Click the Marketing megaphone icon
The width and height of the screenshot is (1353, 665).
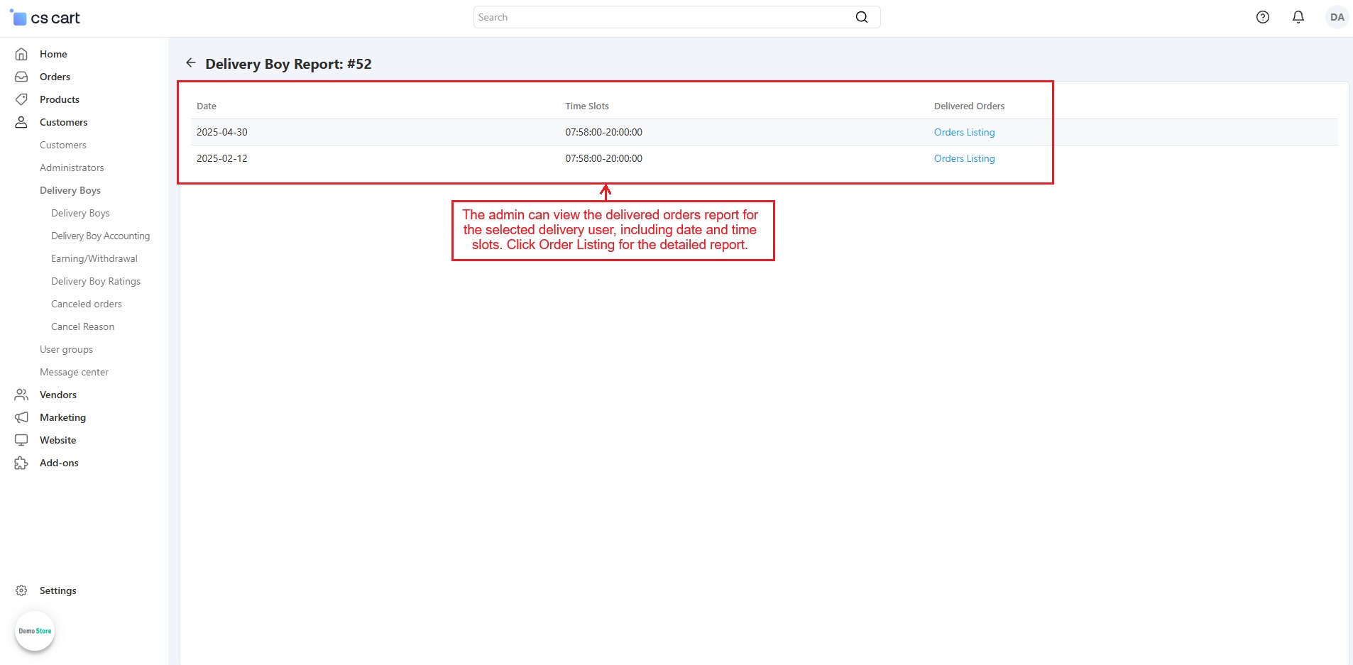pos(21,417)
